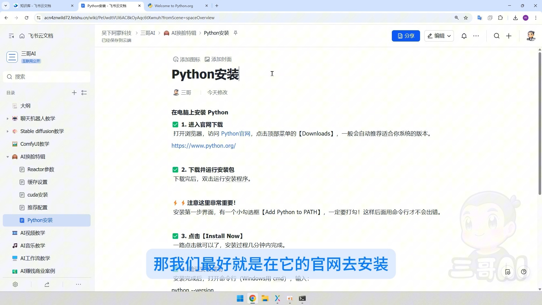The width and height of the screenshot is (542, 305).
Task: Open the Chrome extensions puzzle icon
Action: coord(500,18)
